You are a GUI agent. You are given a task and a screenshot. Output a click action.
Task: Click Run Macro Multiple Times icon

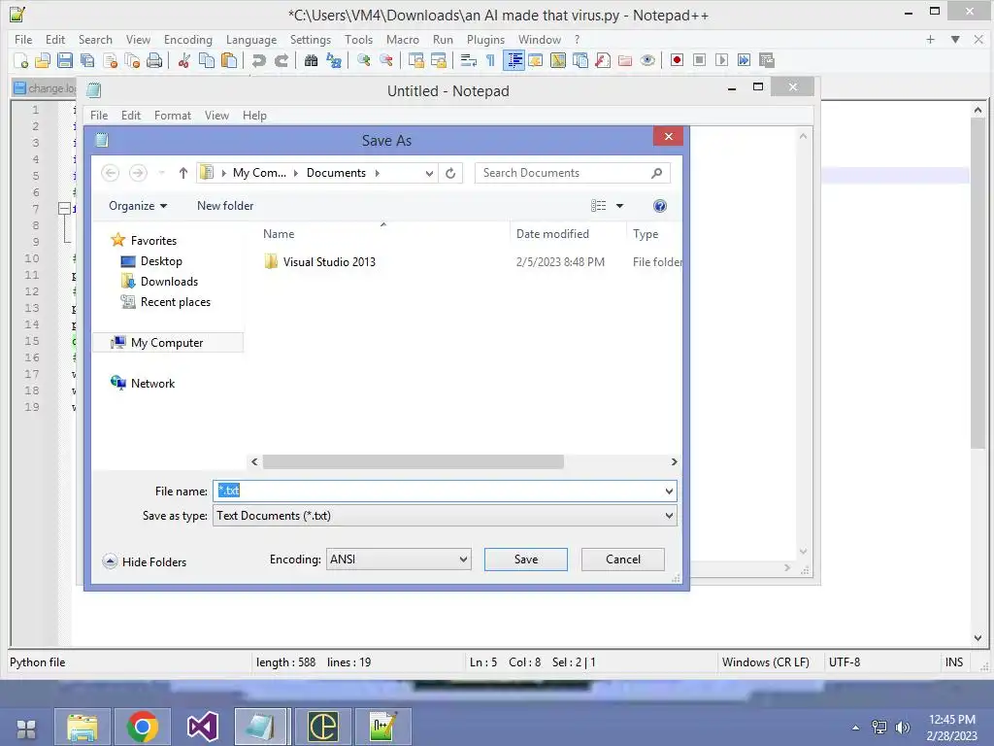[x=745, y=60]
